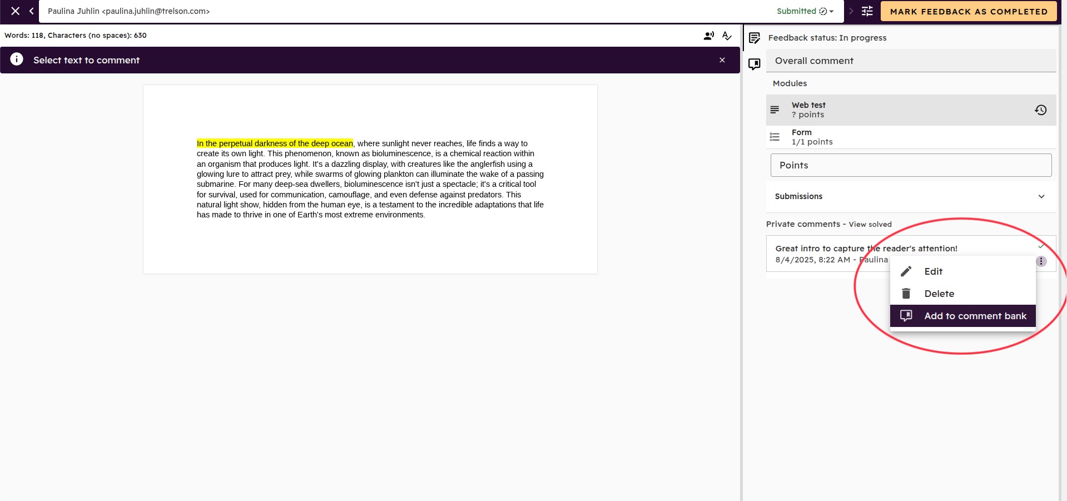Choose Delete from the comment menu
Viewport: 1067px width, 501px height.
click(x=962, y=294)
